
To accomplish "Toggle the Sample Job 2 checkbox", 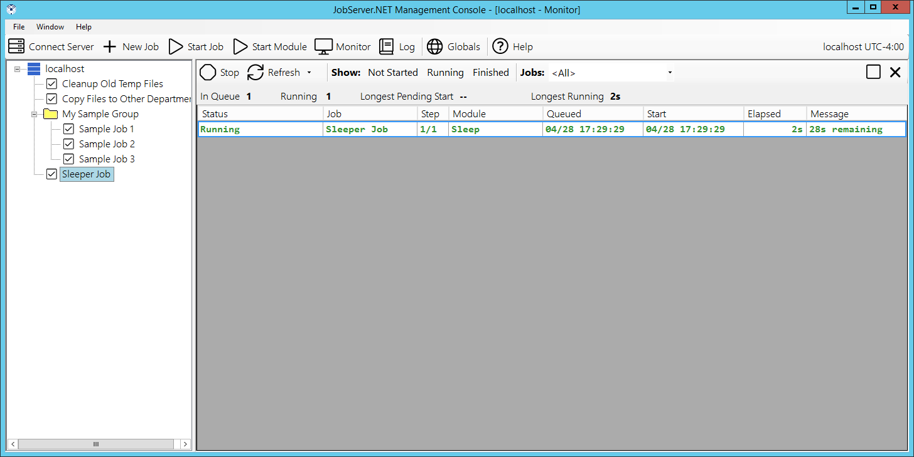I will click(69, 144).
